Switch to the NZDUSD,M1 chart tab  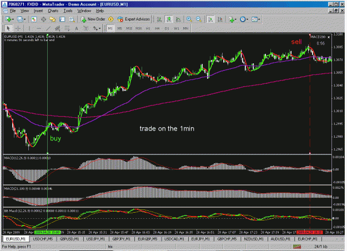pos(254,239)
